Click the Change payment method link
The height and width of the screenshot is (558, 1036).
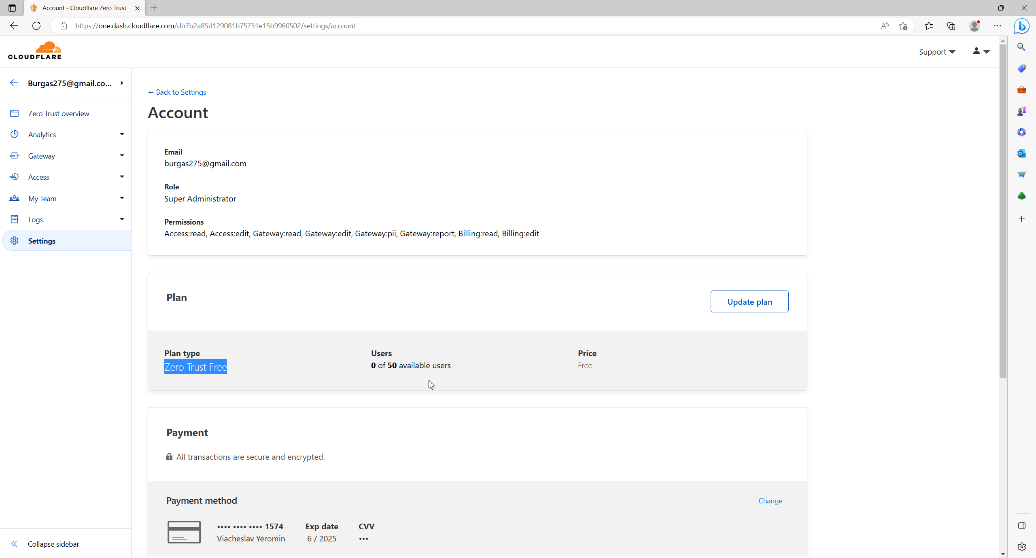[x=770, y=501]
